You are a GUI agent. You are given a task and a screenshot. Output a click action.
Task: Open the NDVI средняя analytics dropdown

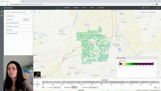click(93, 87)
